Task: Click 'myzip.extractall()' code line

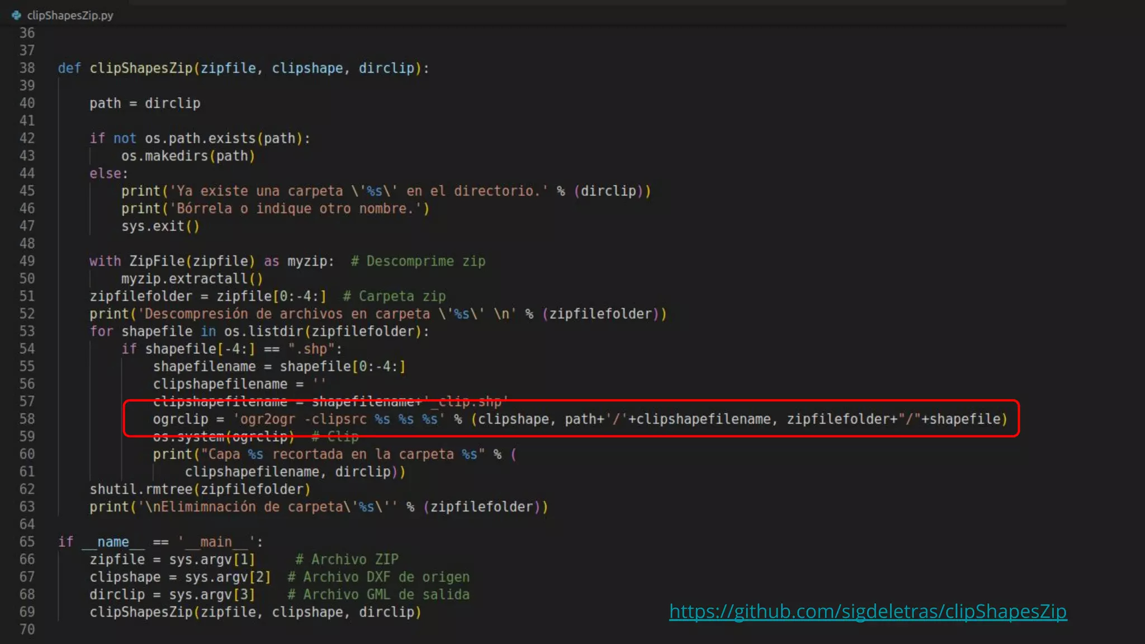Action: (x=192, y=279)
